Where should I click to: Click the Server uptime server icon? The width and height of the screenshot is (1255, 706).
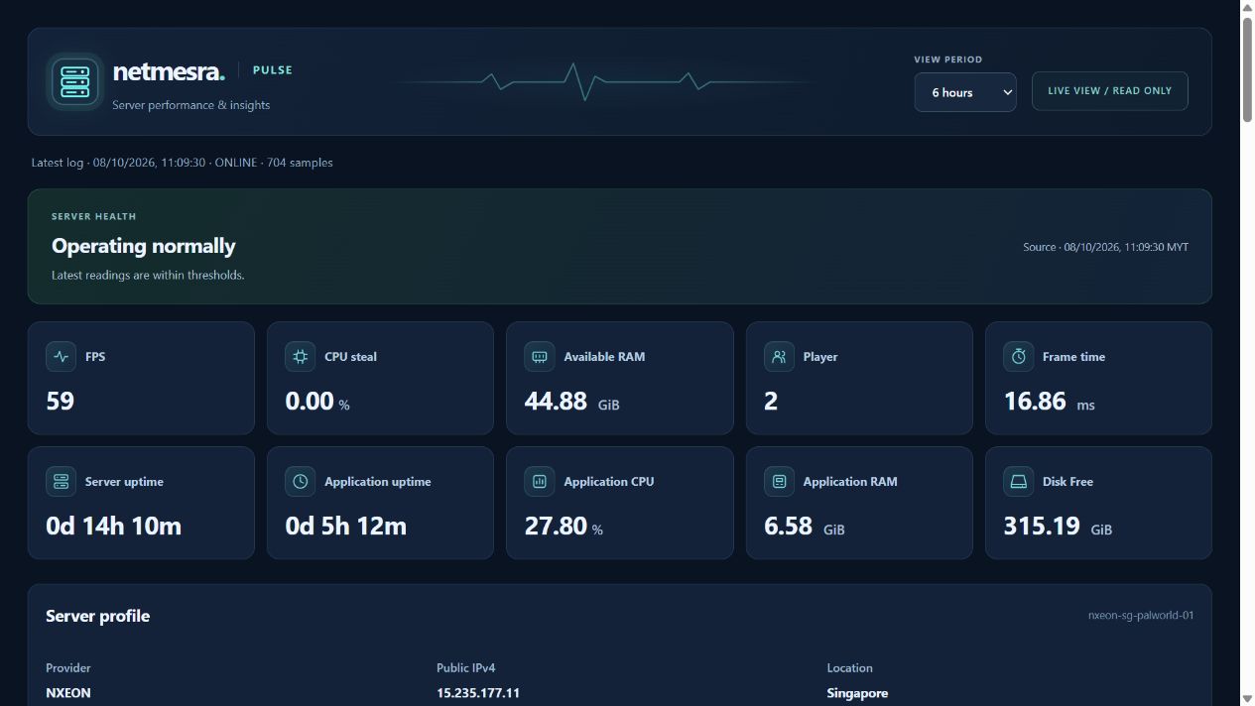pyautogui.click(x=61, y=482)
